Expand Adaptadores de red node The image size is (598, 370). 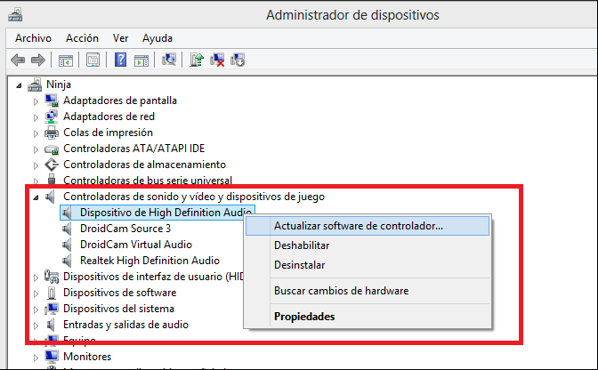(x=36, y=117)
